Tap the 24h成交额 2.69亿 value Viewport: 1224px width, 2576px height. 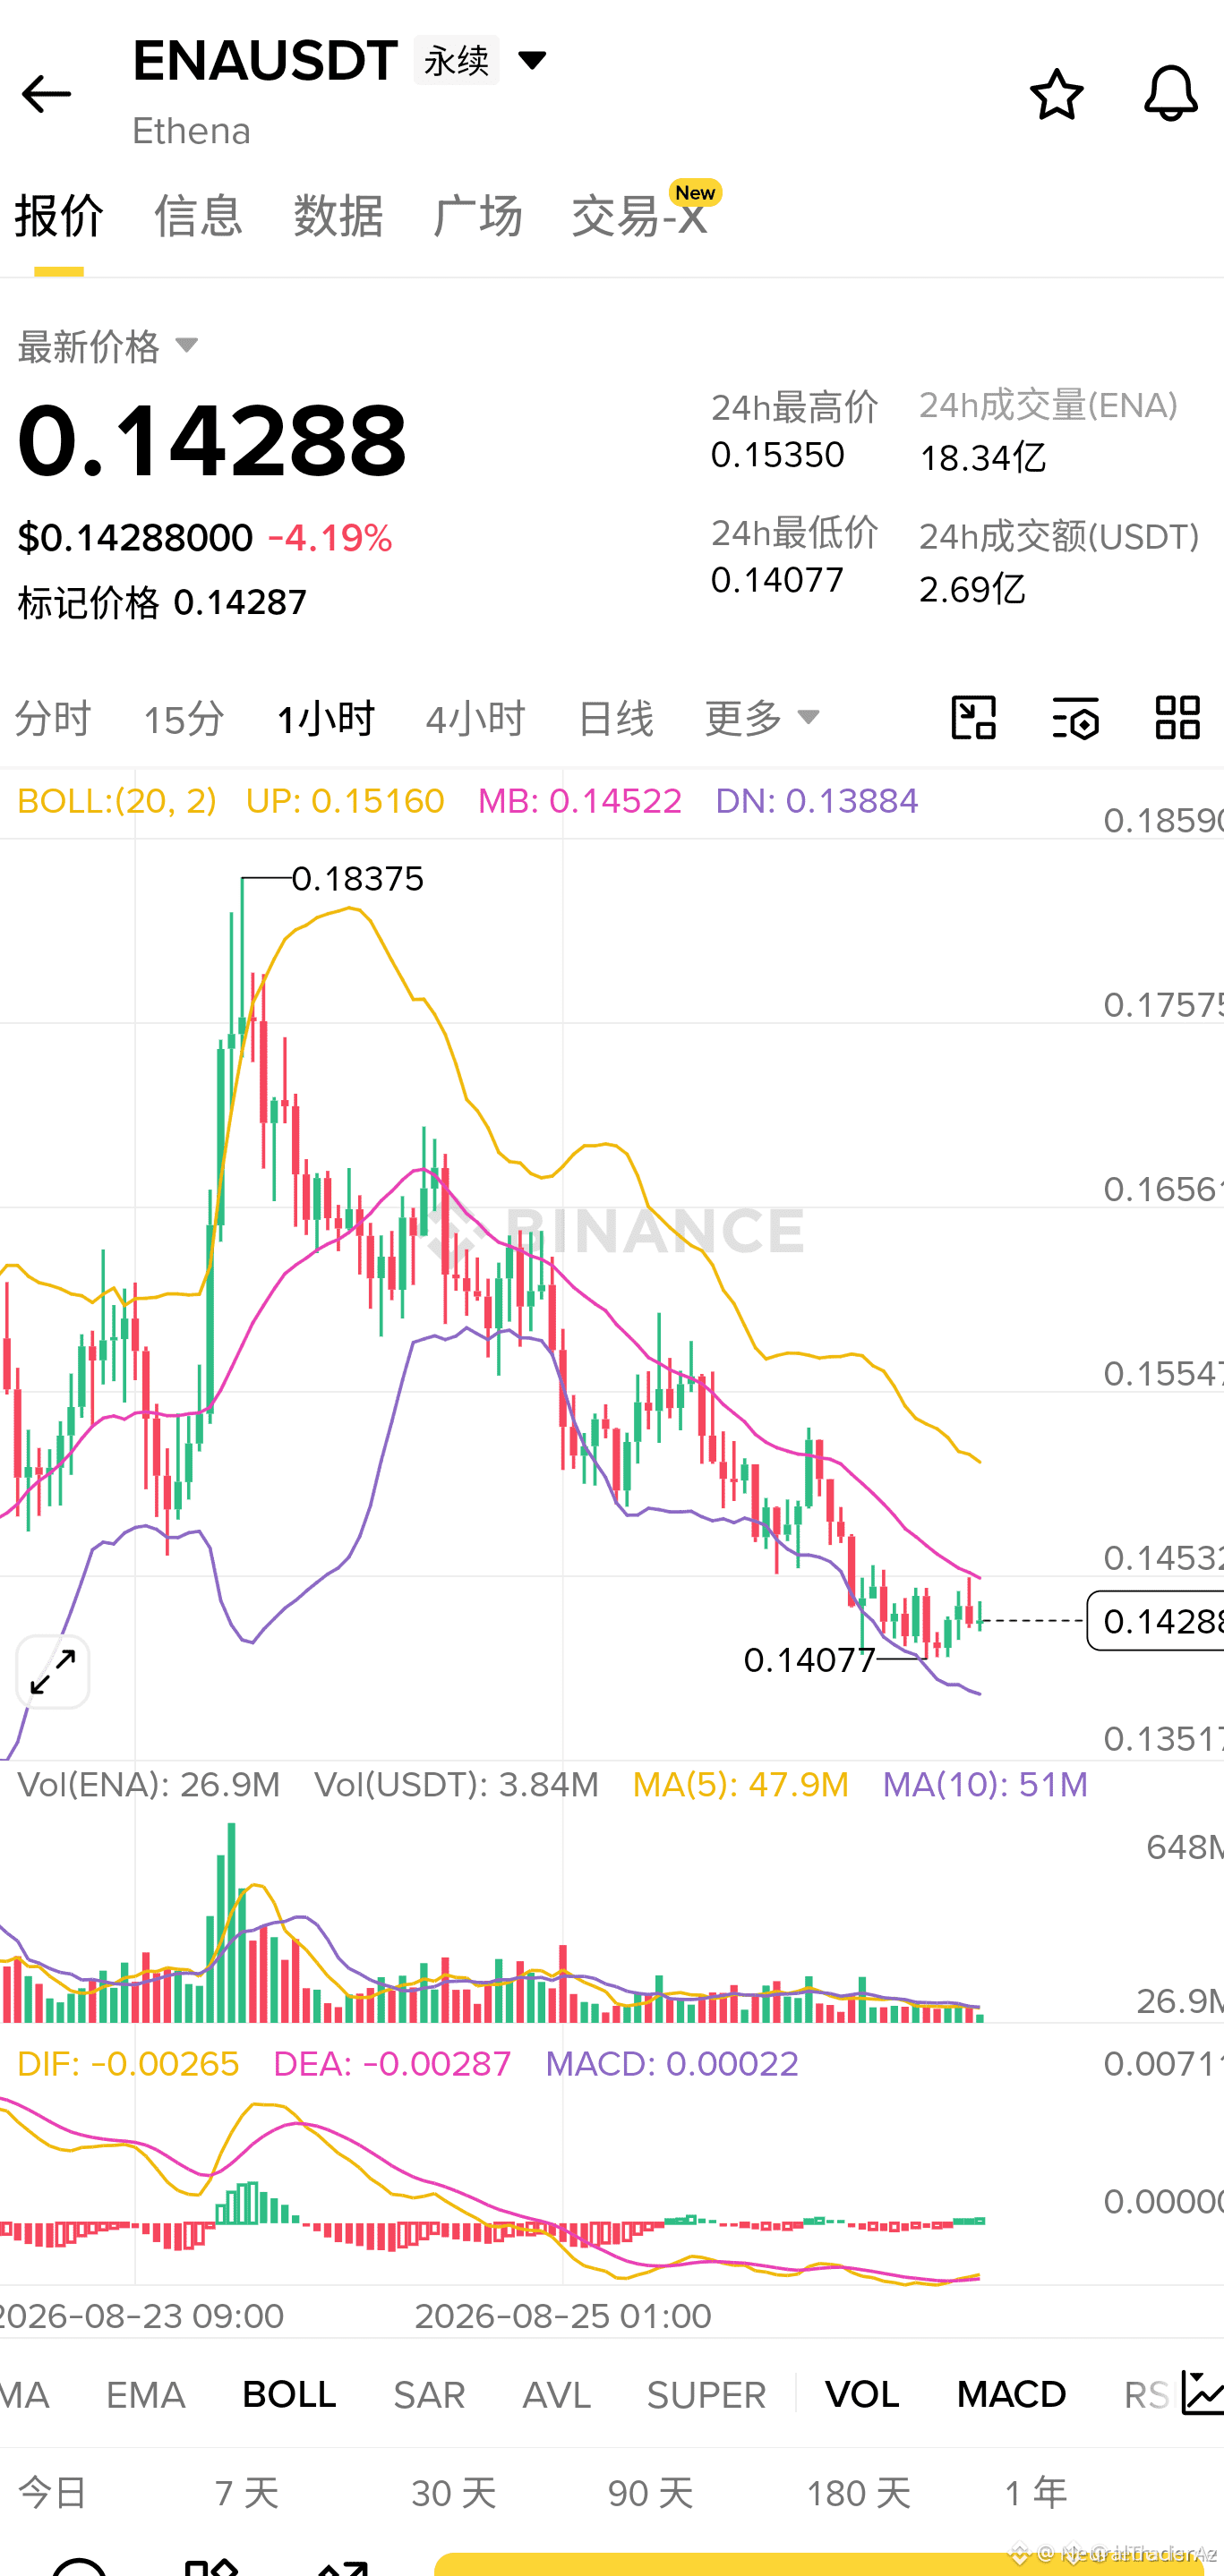973,589
